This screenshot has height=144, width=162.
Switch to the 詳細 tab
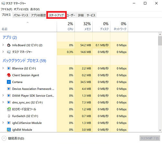(x=81, y=15)
